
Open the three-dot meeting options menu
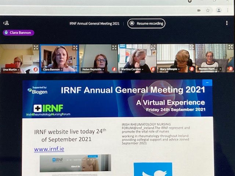(x=227, y=23)
